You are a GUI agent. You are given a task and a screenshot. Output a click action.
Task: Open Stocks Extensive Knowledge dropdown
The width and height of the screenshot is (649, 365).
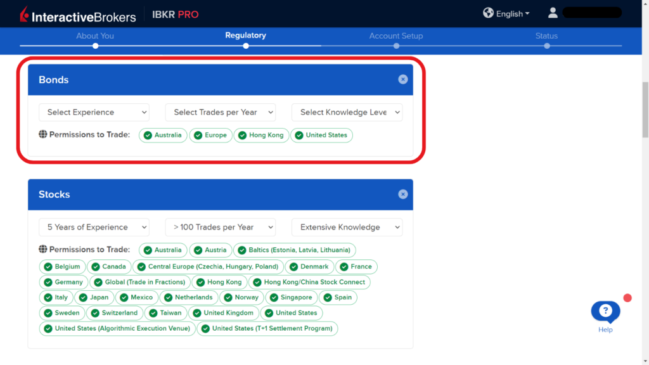point(347,227)
